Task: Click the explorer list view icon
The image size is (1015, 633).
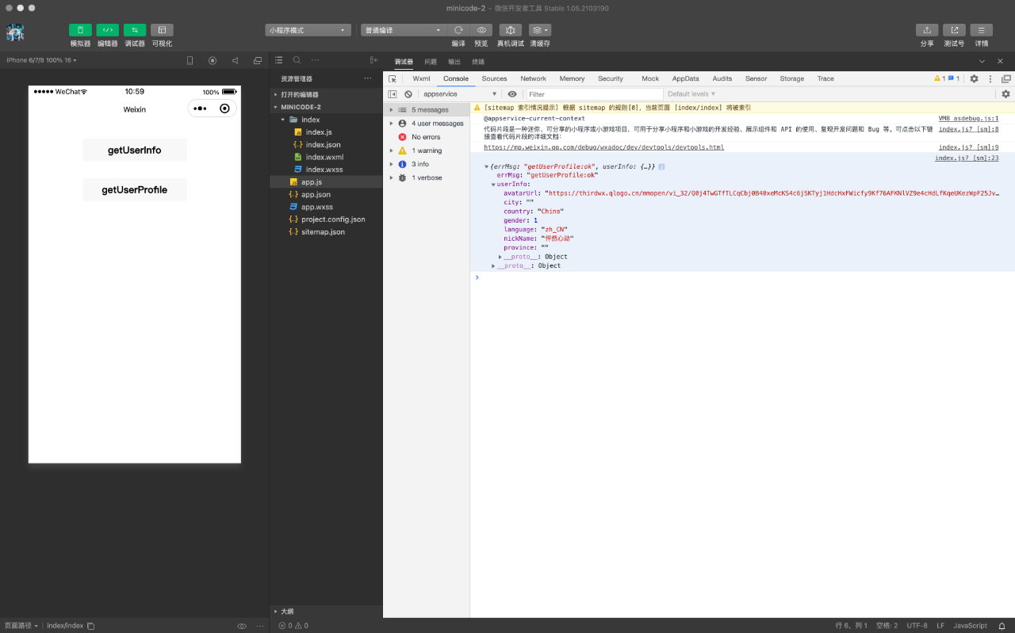Action: pyautogui.click(x=278, y=60)
